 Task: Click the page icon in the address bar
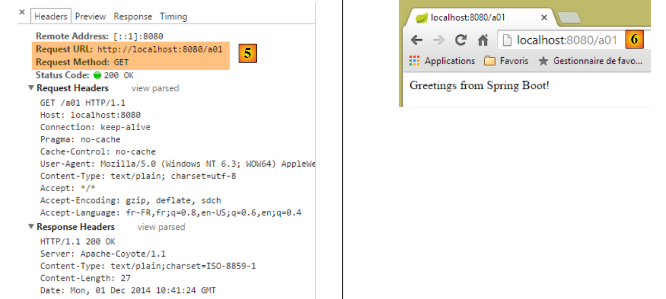507,40
